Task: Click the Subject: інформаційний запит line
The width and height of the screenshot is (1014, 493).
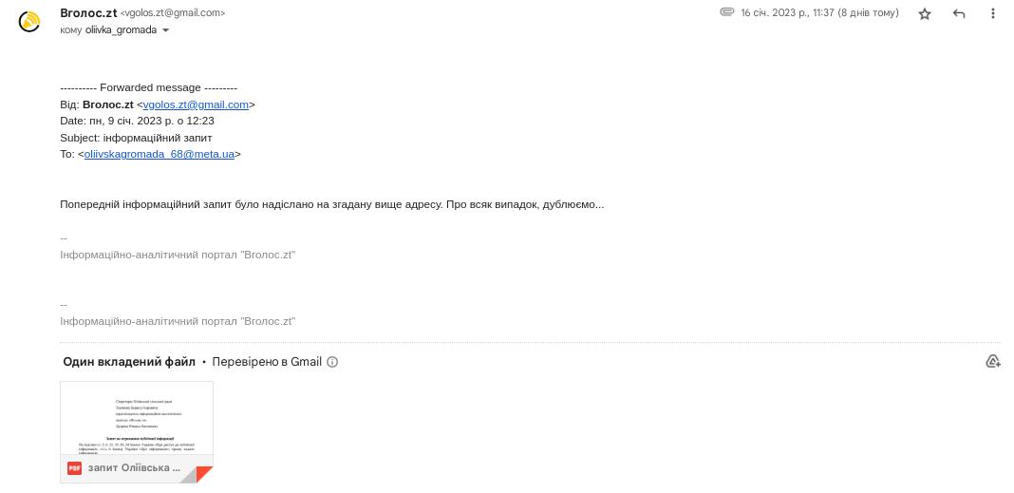Action: 136,138
